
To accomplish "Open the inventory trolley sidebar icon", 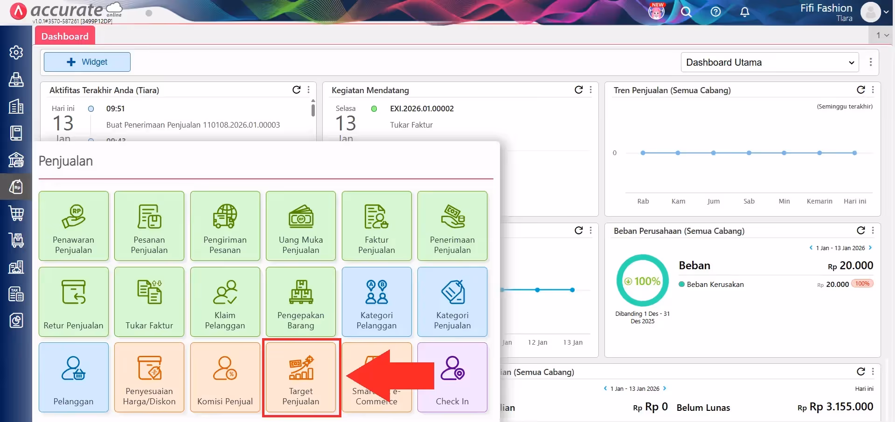I will 16,240.
